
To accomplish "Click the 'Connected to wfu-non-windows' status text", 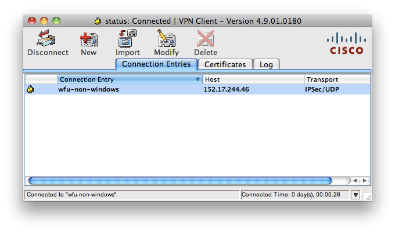I will click(x=72, y=195).
